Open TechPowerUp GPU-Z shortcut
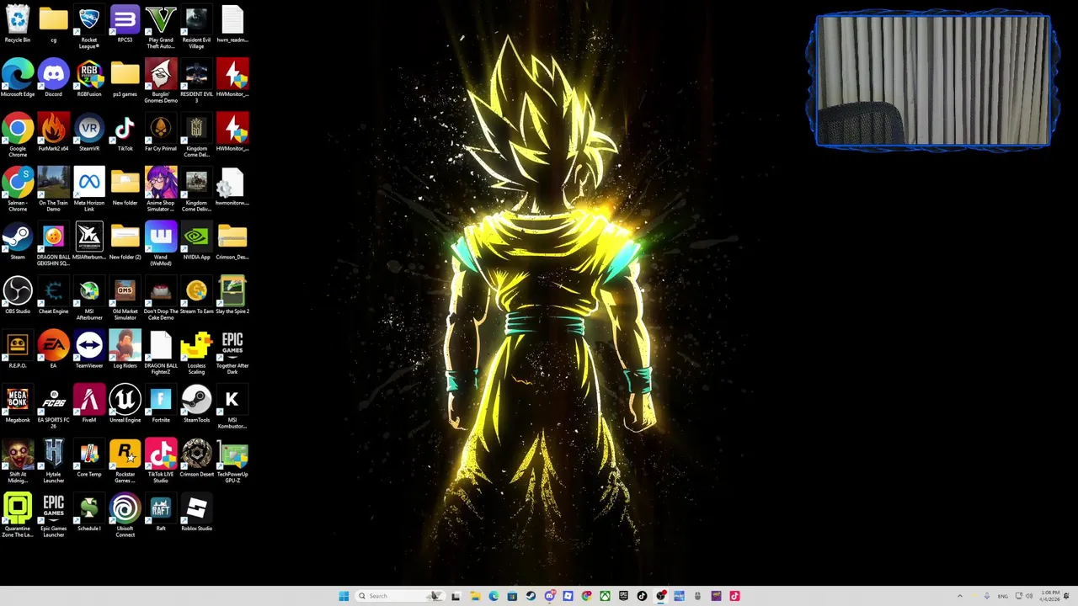The height and width of the screenshot is (606, 1078). click(x=232, y=461)
